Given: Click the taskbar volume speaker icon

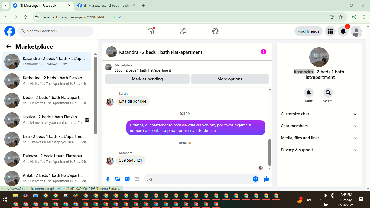Looking at the screenshot, I should tap(326, 196).
